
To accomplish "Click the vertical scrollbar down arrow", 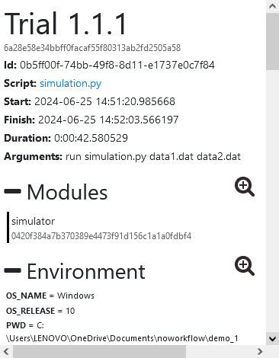I will point(272,339).
